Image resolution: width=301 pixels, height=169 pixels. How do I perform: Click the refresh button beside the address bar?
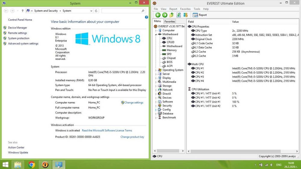pos(96,11)
